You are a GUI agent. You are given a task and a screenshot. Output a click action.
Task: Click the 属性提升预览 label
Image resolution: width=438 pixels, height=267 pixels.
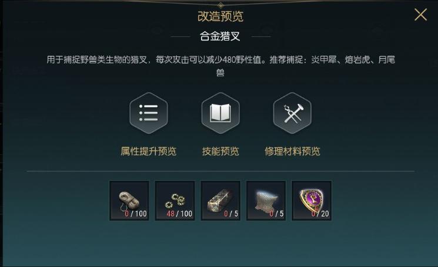[149, 151]
